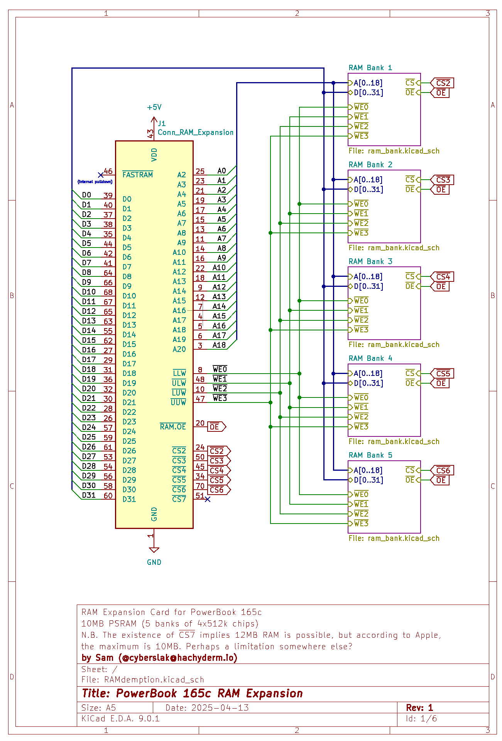
Task: Select the CS5 global label beside RAM Bank 4
Action: click(442, 374)
